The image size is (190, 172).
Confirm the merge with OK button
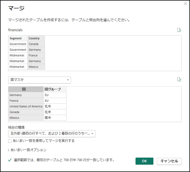[x=144, y=161]
